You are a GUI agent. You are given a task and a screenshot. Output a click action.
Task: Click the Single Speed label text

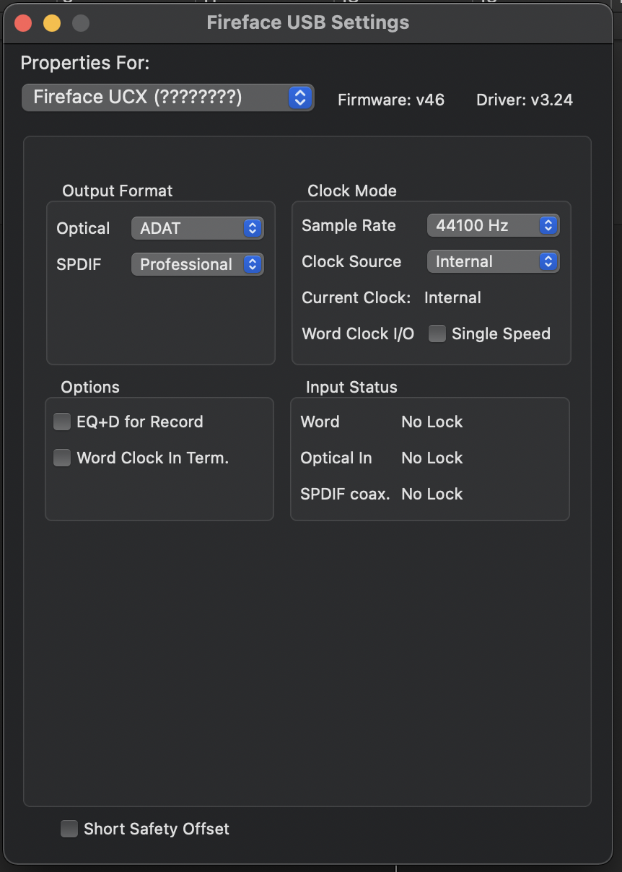501,333
